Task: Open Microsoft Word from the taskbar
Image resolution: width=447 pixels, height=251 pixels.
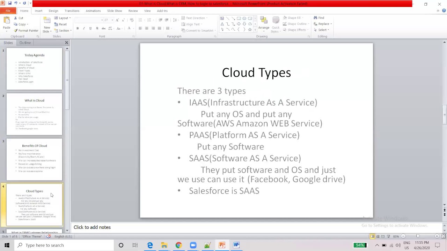Action: click(236, 245)
